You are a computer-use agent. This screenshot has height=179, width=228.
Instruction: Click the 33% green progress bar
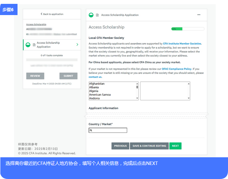pyautogui.click(x=188, y=29)
